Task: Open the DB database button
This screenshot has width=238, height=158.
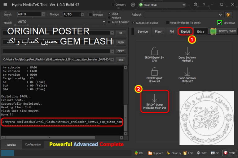Action: click(x=139, y=153)
